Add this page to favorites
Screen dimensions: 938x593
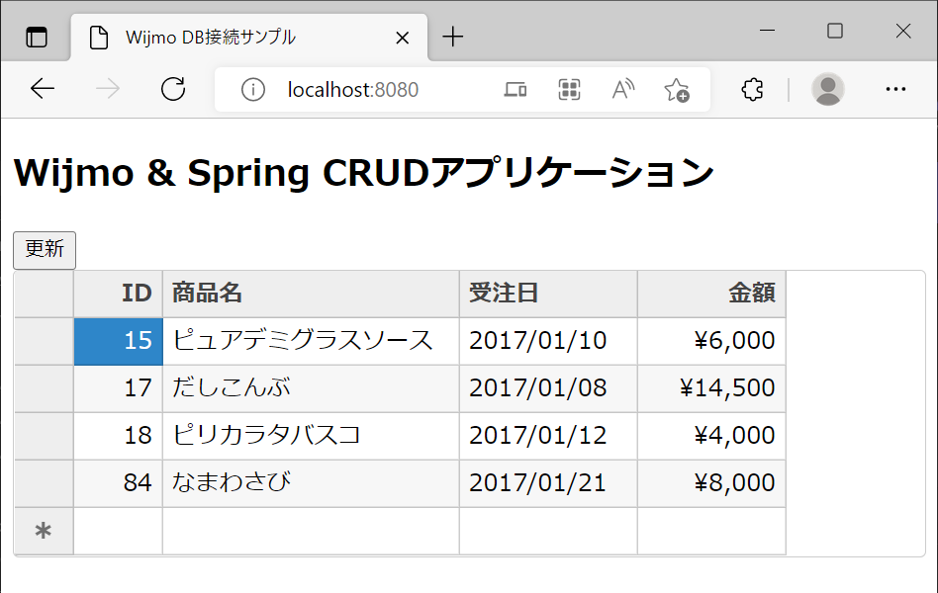pyautogui.click(x=677, y=90)
